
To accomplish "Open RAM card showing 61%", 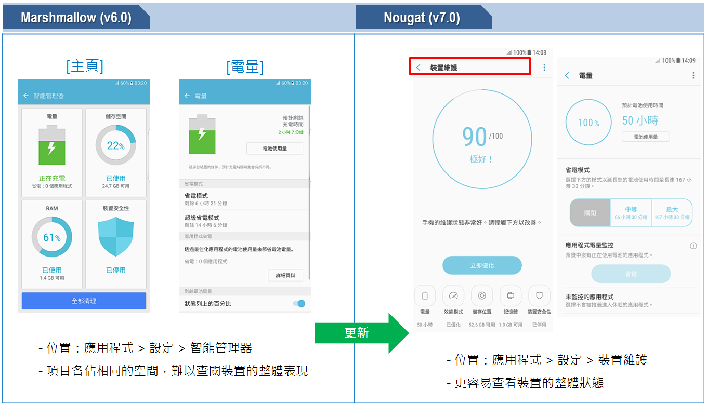I will [x=52, y=244].
